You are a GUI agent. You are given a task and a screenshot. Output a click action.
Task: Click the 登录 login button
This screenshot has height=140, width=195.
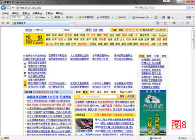click(88, 30)
